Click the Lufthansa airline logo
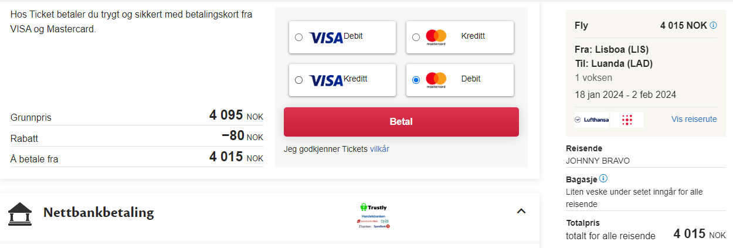Image resolution: width=733 pixels, height=248 pixels. (x=592, y=120)
